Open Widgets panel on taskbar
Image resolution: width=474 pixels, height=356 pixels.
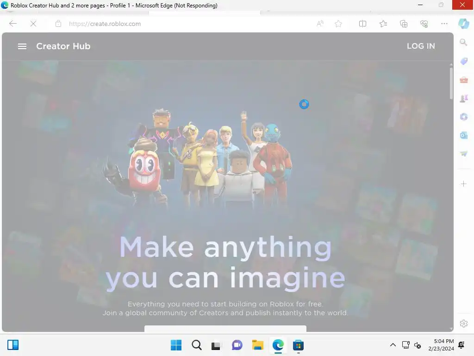[x=13, y=345]
